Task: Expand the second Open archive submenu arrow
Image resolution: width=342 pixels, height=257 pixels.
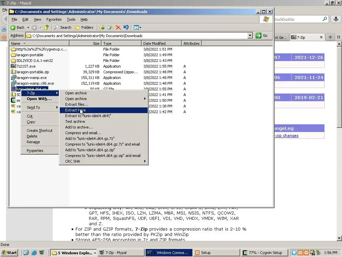Action: (x=145, y=99)
